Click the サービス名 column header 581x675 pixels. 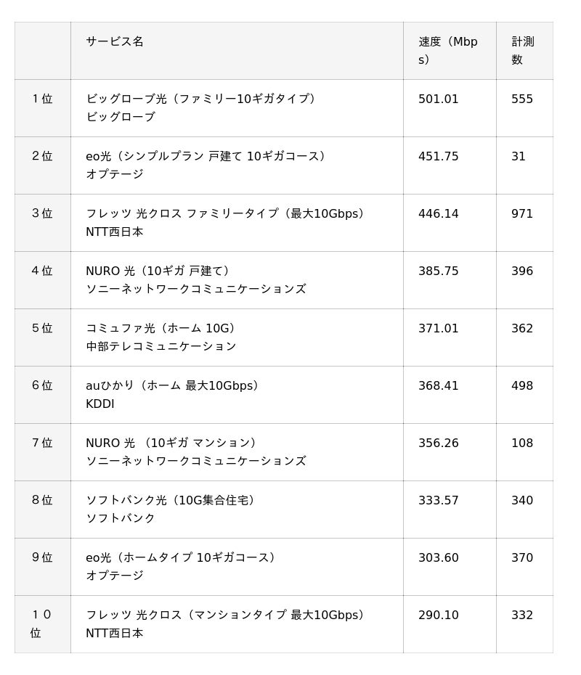point(115,42)
